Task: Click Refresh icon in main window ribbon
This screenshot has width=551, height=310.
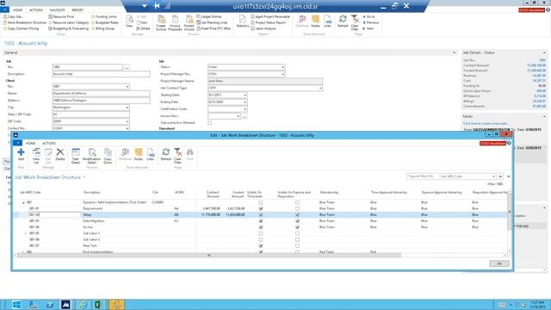Action: 343,22
